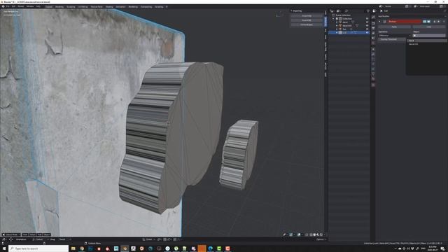
Task: Open the Add Modifier dropdown
Action: point(412,16)
